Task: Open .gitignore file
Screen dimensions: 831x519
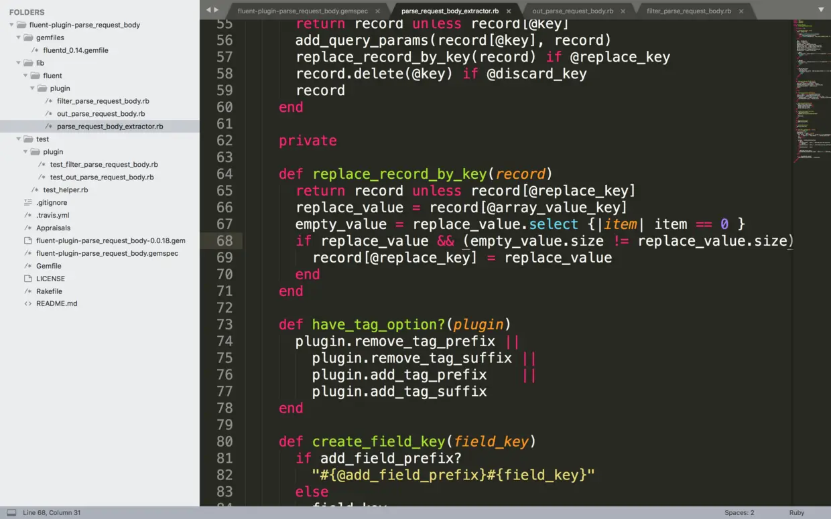Action: tap(52, 203)
